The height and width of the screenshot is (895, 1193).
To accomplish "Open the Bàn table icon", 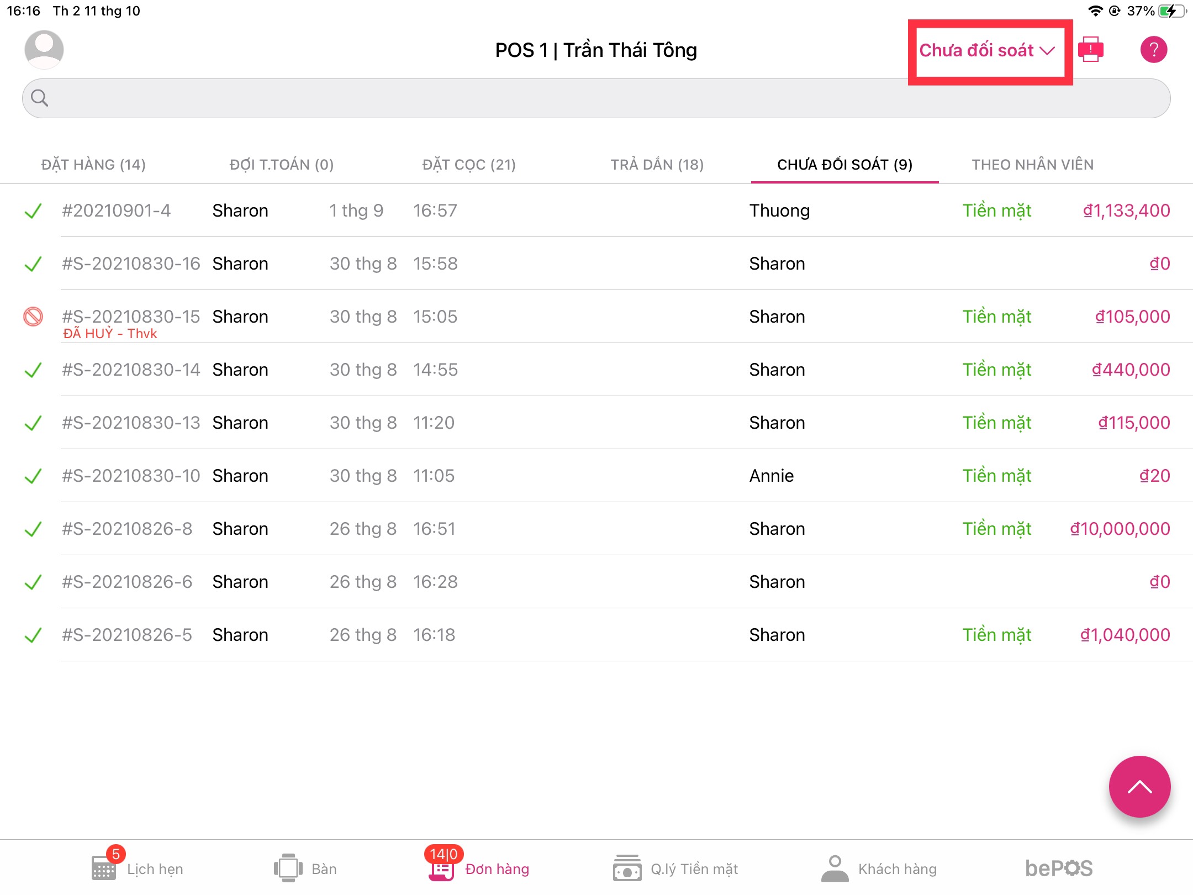I will (288, 868).
